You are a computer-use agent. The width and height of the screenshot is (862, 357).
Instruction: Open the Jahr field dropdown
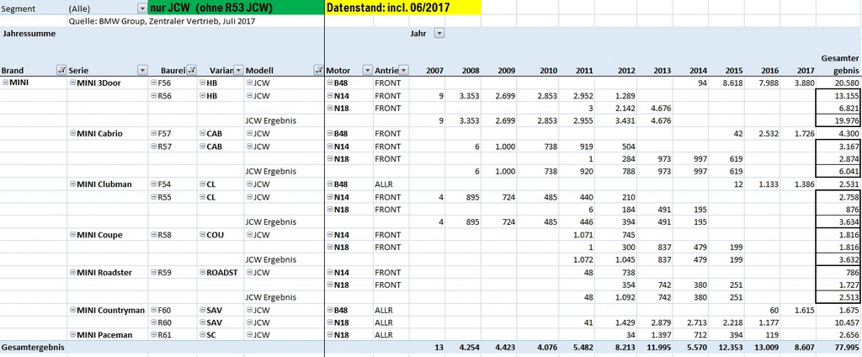pos(439,34)
